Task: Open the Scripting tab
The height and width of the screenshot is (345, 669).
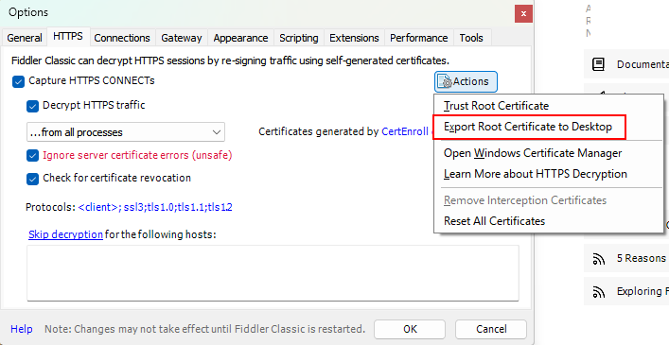Action: coord(299,38)
